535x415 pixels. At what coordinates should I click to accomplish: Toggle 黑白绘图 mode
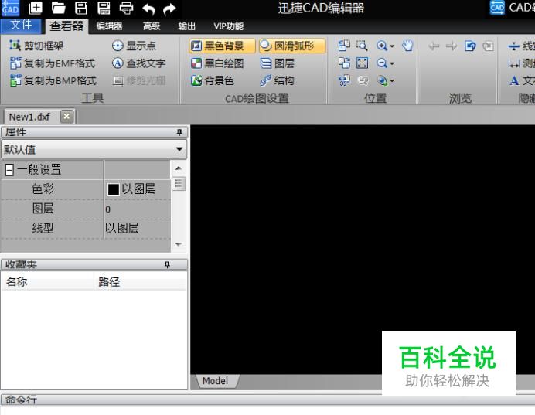(217, 63)
